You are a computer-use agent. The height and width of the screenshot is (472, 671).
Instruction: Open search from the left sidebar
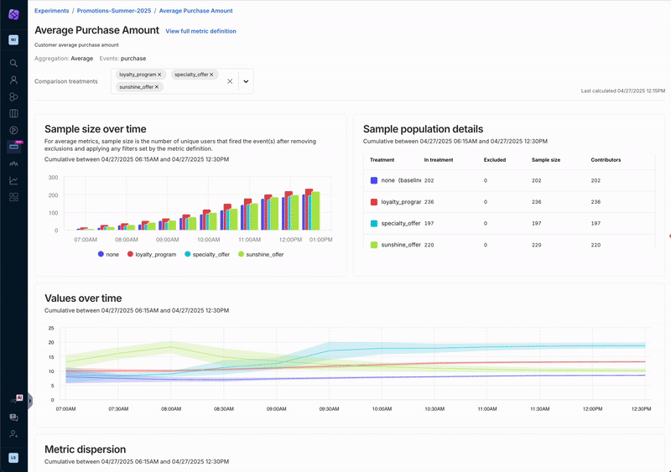13,63
